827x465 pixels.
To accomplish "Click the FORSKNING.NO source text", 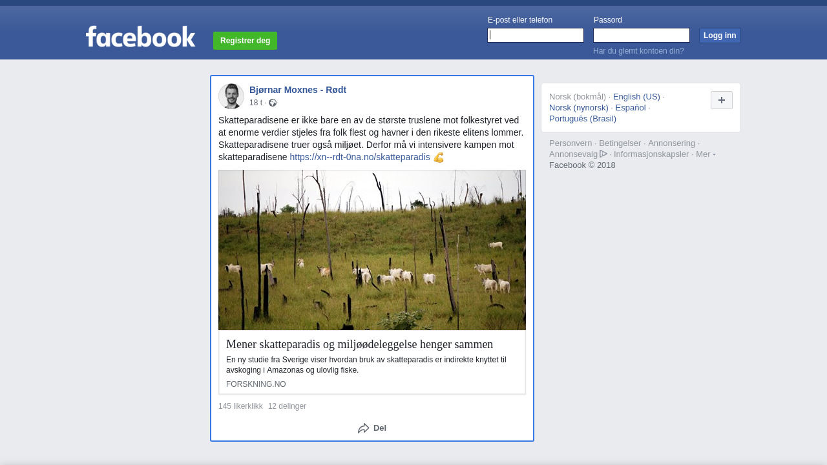I will 256,384.
